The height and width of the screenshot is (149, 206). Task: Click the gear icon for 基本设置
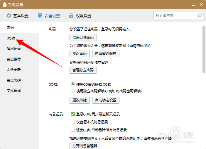pos(9,16)
